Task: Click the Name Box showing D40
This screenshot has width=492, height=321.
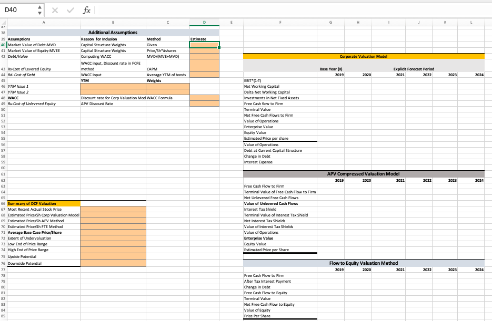Action: coord(19,10)
